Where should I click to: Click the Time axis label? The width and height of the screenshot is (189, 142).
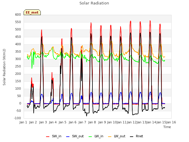coord(167,127)
